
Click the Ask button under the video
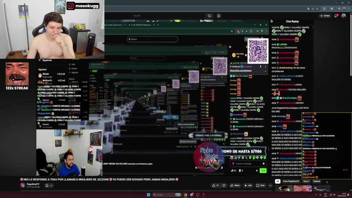(x=248, y=185)
